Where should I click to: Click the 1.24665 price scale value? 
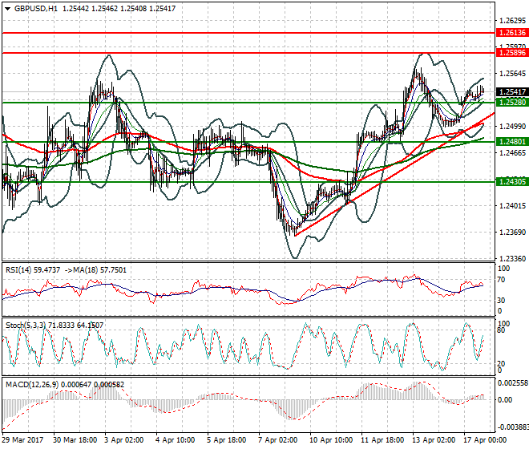512,153
